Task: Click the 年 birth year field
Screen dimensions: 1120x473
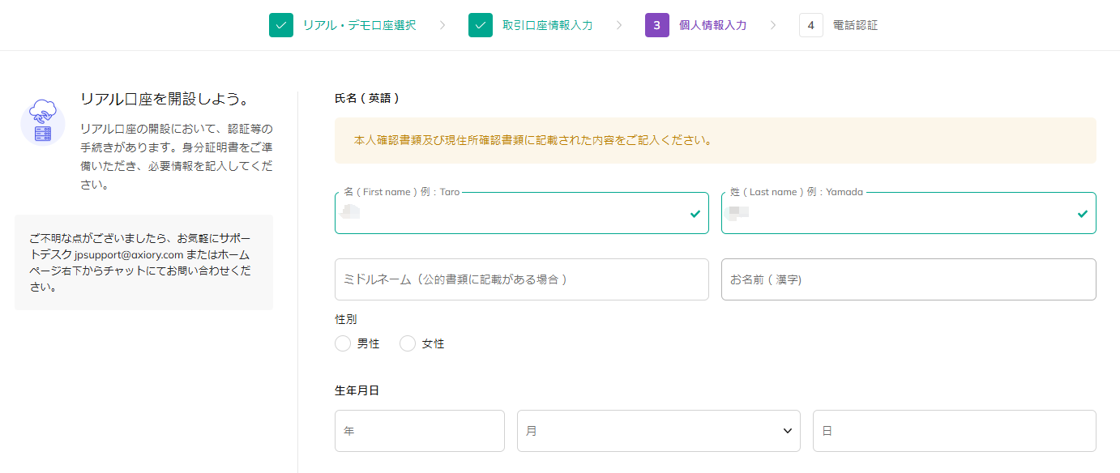Action: pyautogui.click(x=419, y=431)
